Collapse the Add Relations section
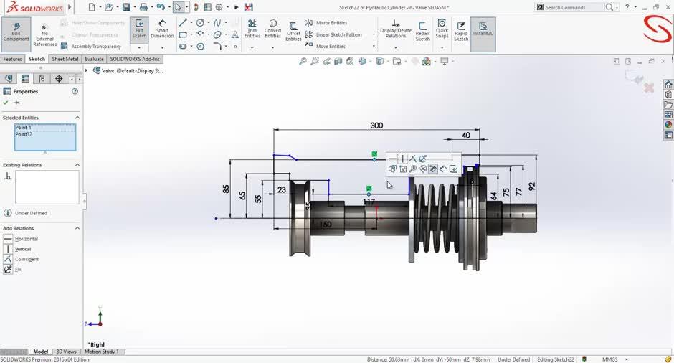 pyautogui.click(x=77, y=228)
